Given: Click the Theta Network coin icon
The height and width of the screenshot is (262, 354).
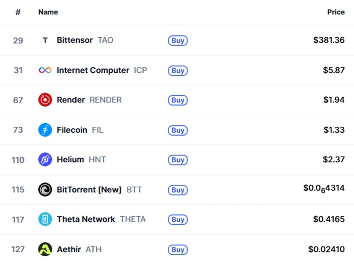Looking at the screenshot, I should click(45, 219).
